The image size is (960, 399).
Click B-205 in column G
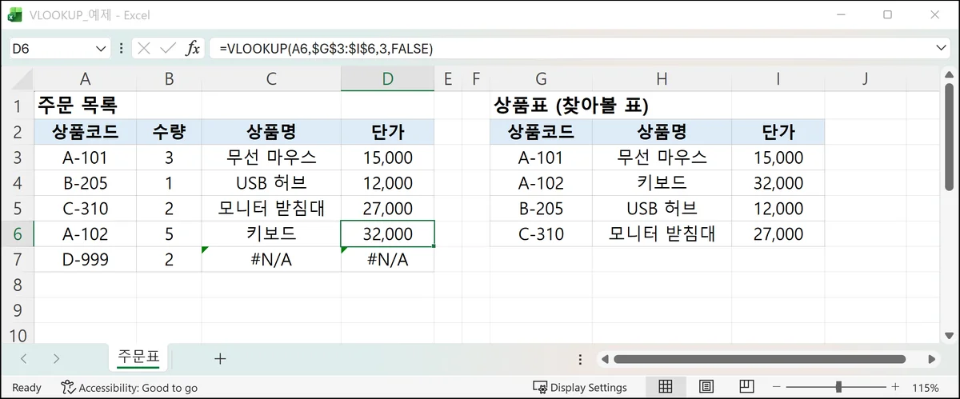click(542, 209)
